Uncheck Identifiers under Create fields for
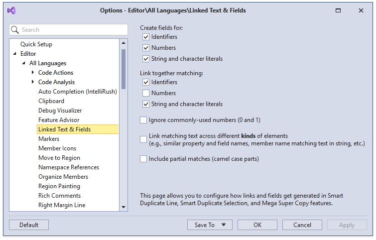The height and width of the screenshot is (240, 376). tap(146, 37)
